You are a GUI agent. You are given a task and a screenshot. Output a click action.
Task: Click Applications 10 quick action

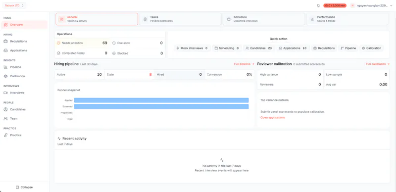click(x=293, y=48)
